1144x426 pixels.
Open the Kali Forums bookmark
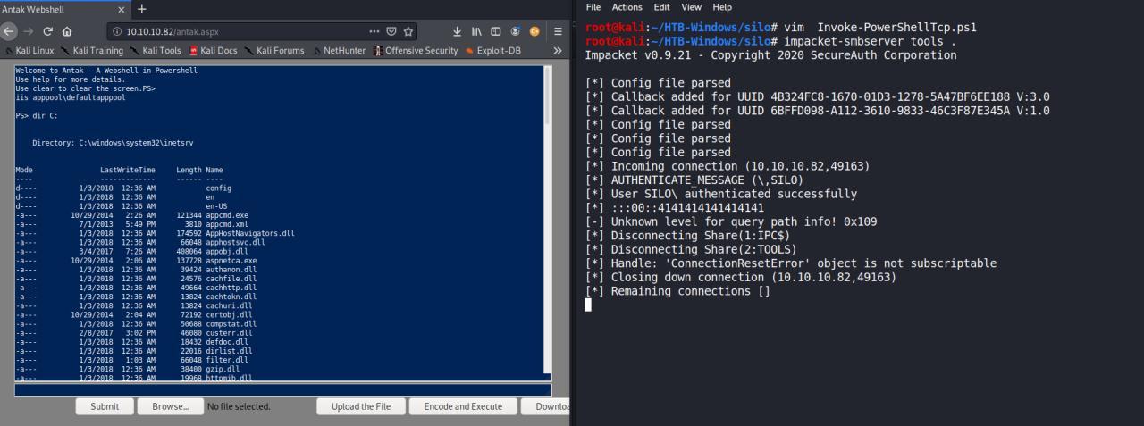(x=274, y=51)
